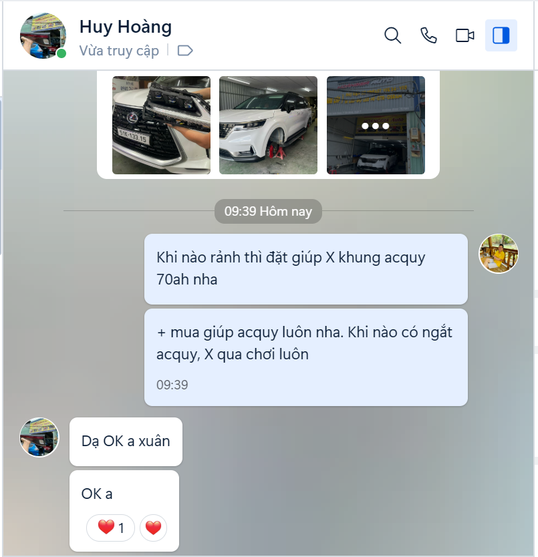Click the heart reaction count on 'OK a'
Screen dimensions: 538x557
[x=110, y=528]
